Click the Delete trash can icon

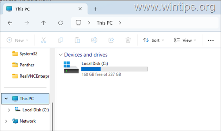[x=128, y=40]
